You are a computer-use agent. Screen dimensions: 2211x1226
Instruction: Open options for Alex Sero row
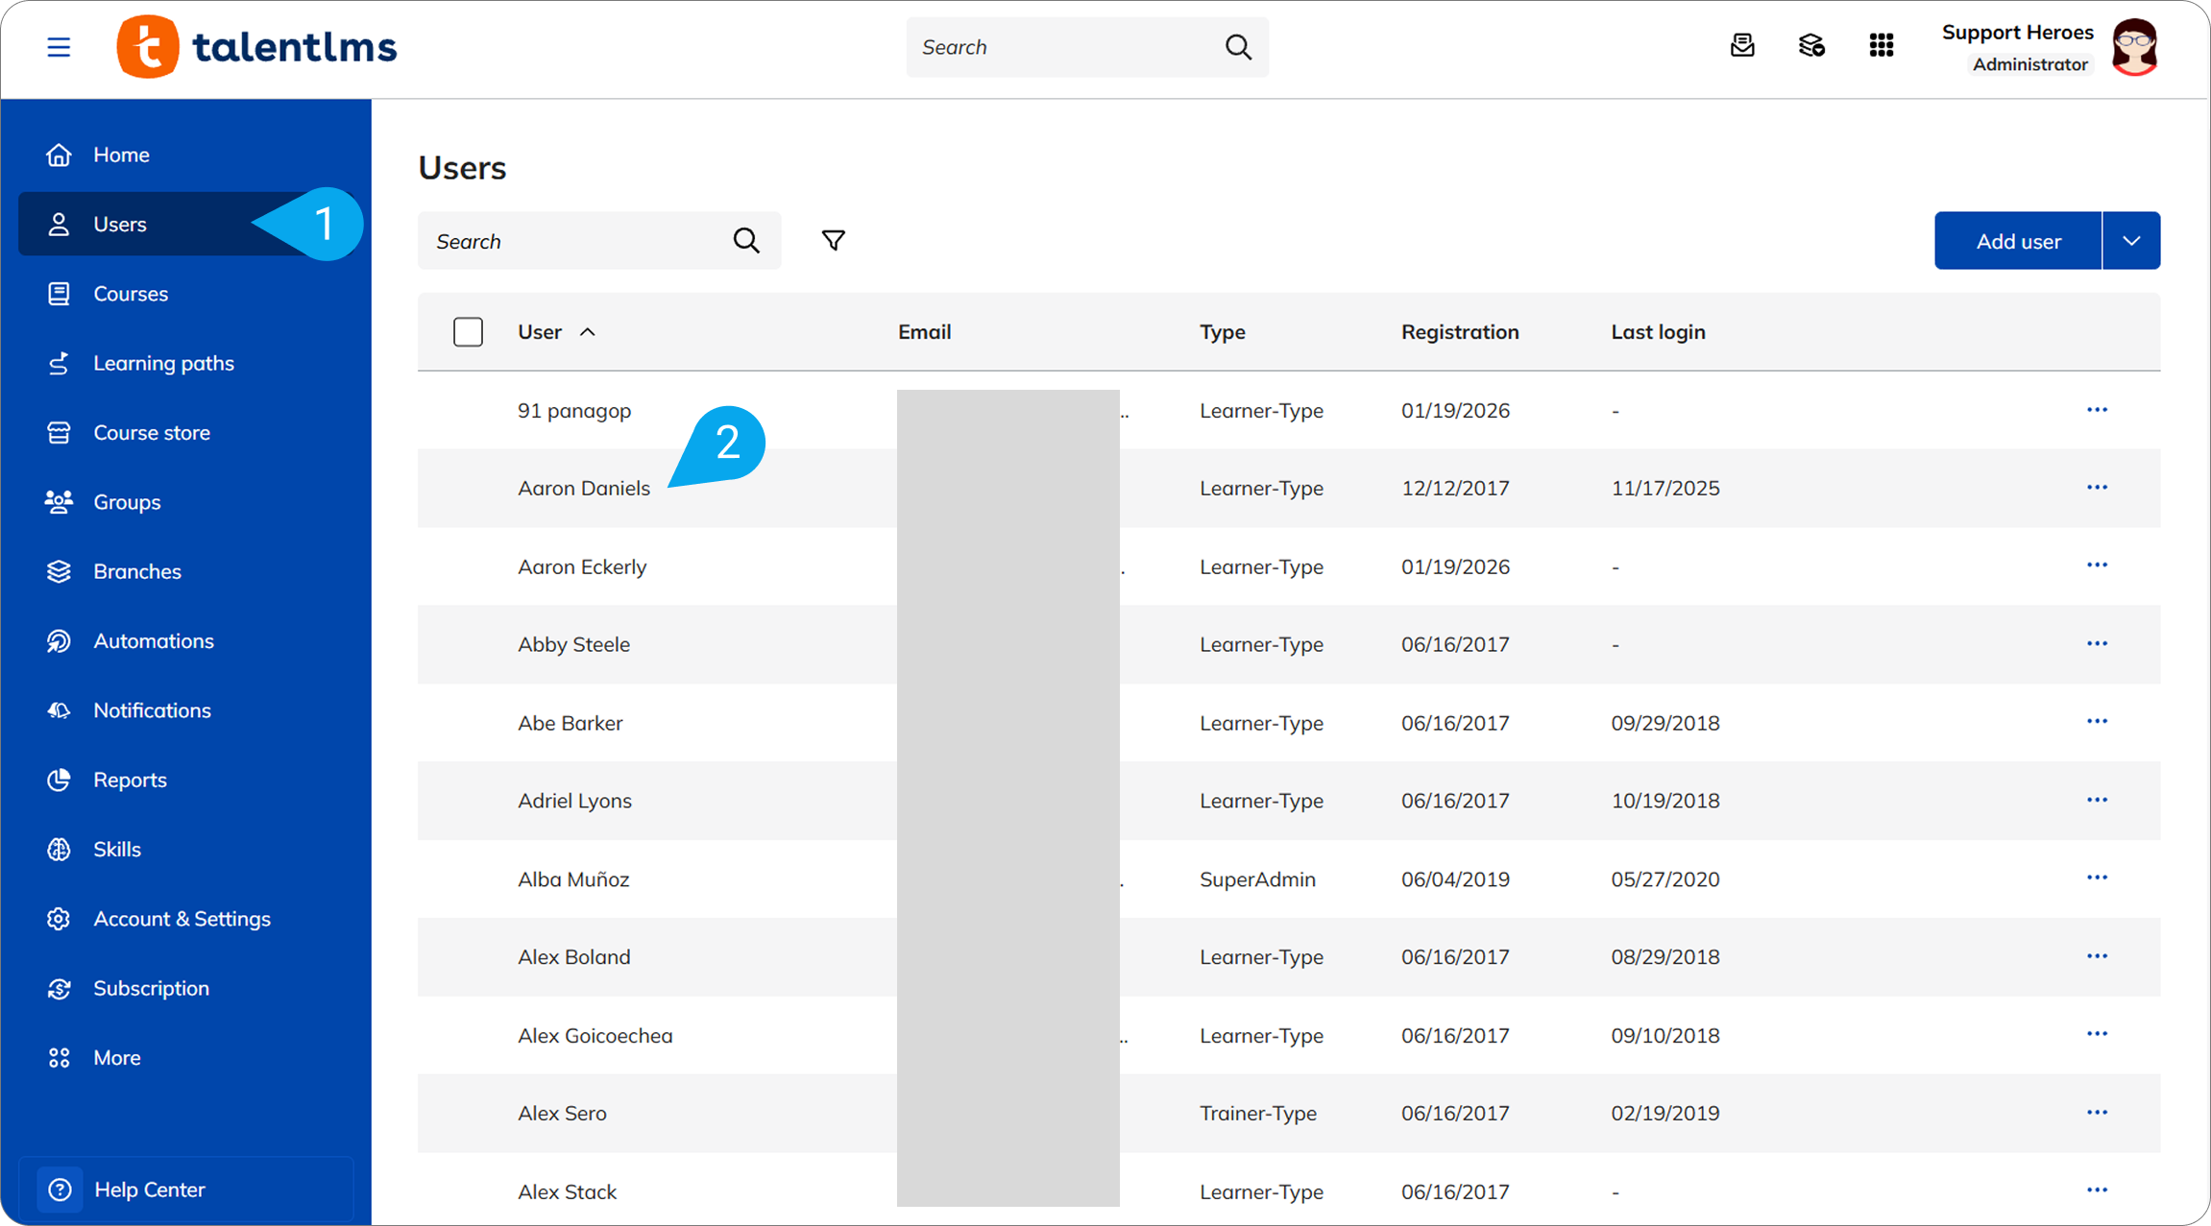point(2097,1114)
